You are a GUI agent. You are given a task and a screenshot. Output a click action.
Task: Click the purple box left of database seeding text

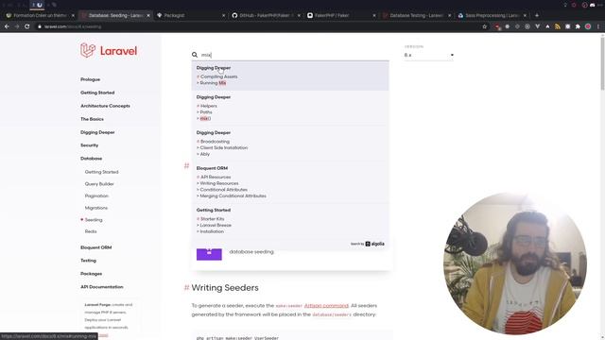tap(209, 254)
